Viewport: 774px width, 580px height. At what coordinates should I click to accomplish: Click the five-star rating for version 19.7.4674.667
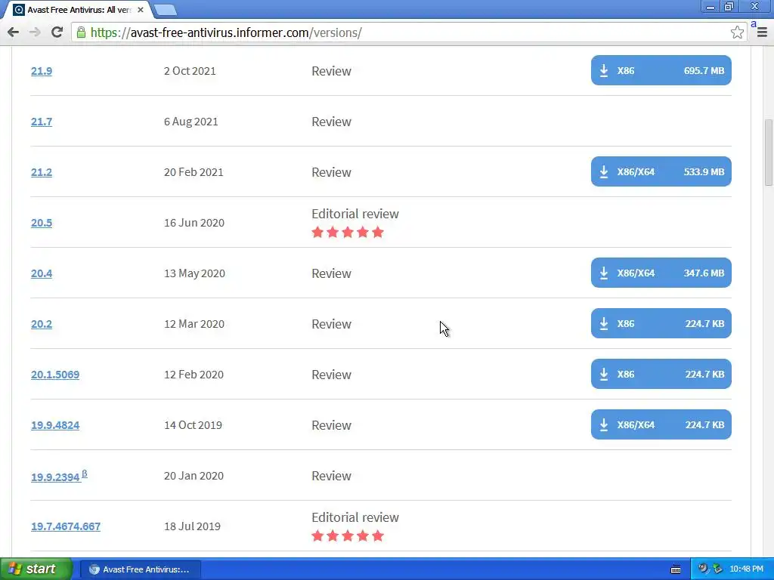(x=348, y=535)
